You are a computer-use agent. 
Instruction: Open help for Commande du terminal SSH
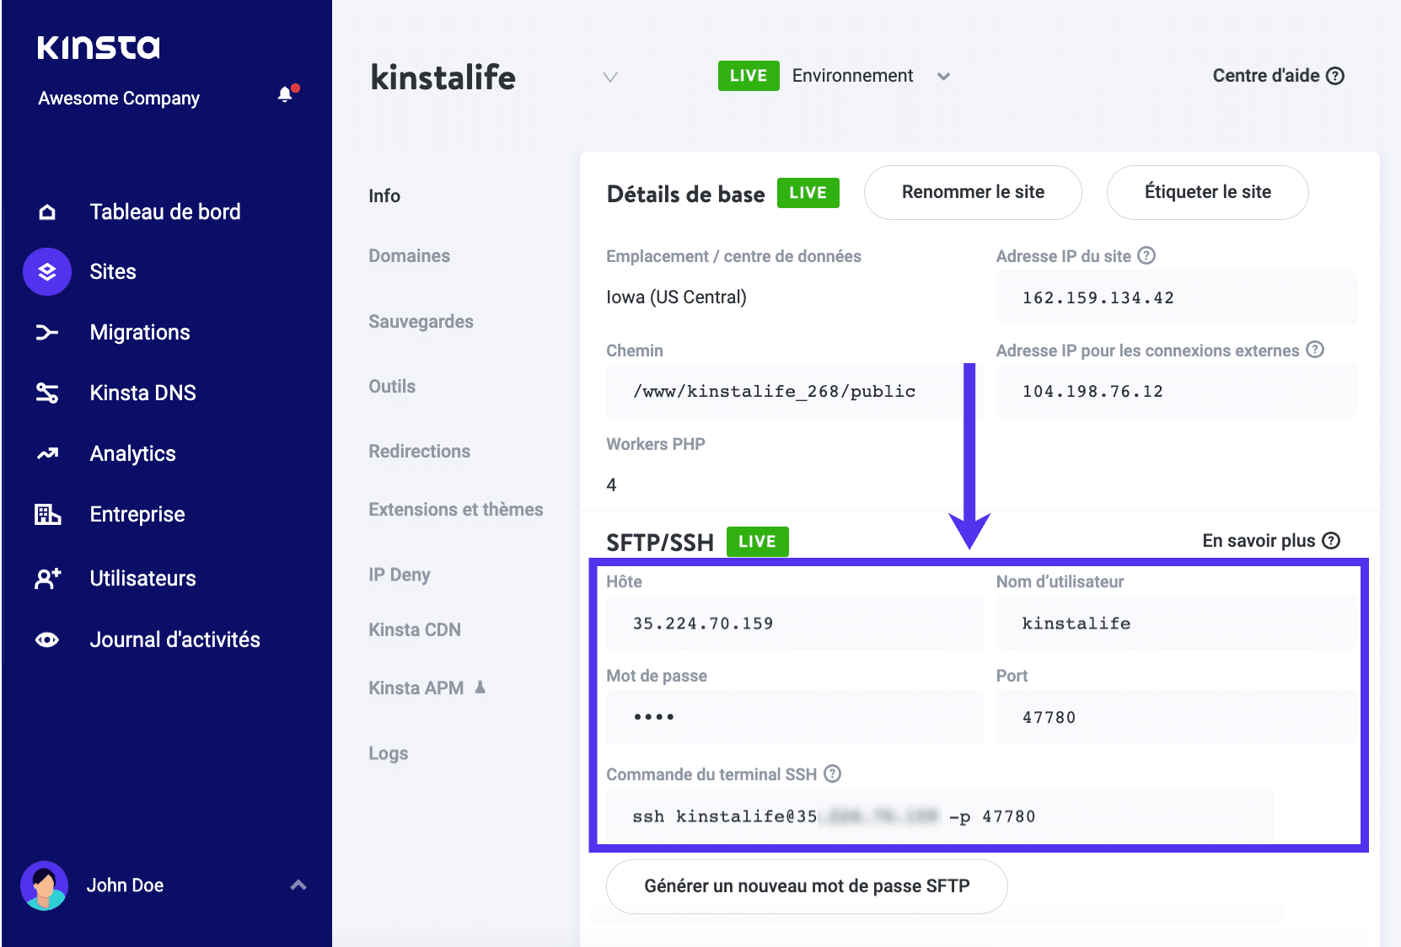coord(832,773)
